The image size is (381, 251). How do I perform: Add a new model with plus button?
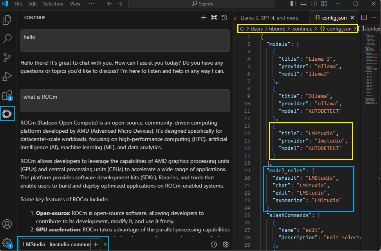(x=96, y=244)
